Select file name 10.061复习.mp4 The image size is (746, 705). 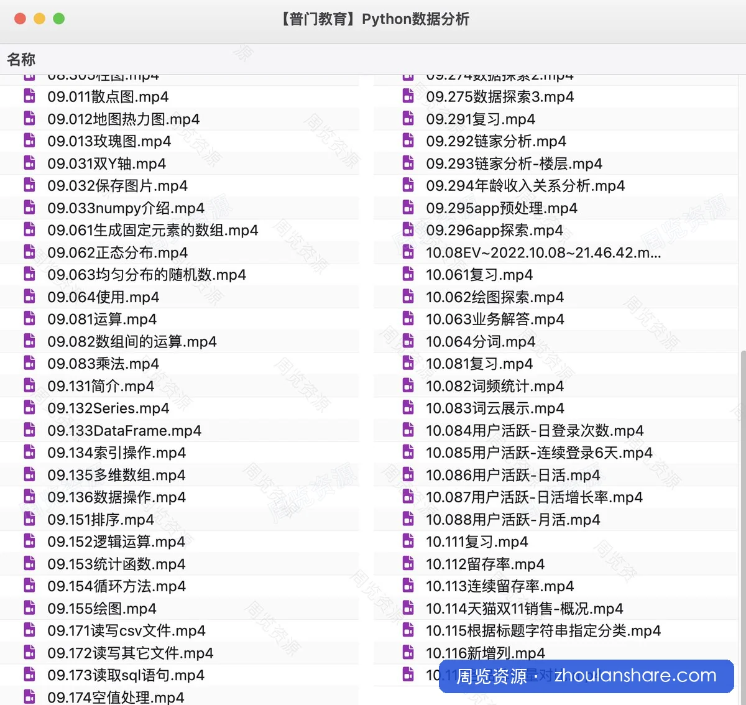point(479,275)
